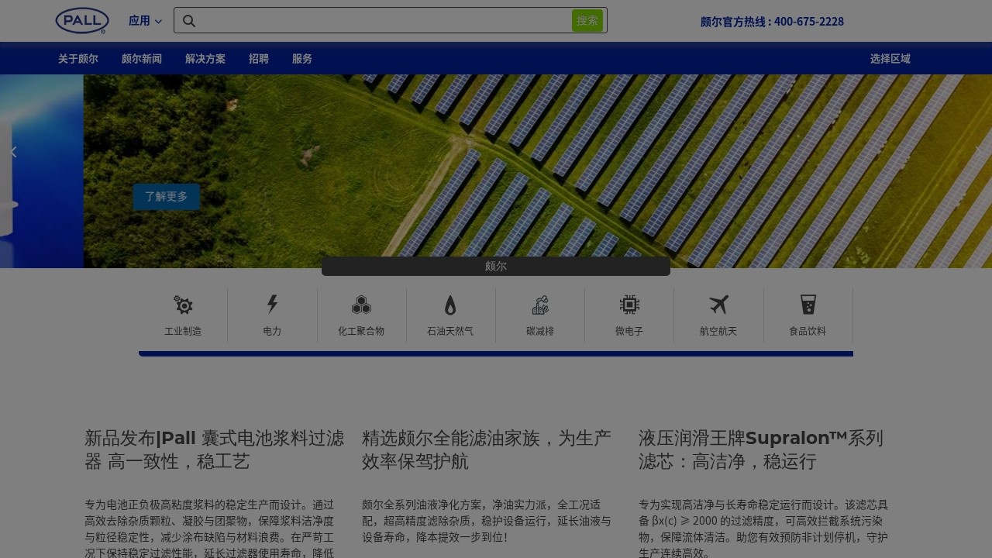
Task: Click the hotline number 400-675-2228
Action: (x=809, y=22)
